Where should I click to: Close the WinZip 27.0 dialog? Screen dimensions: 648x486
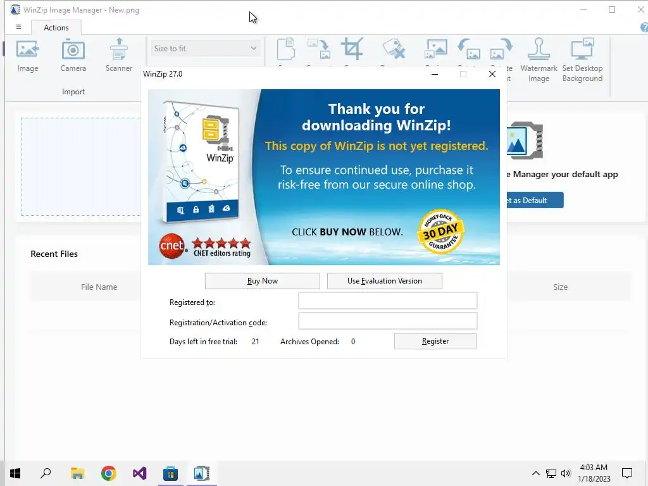click(492, 74)
